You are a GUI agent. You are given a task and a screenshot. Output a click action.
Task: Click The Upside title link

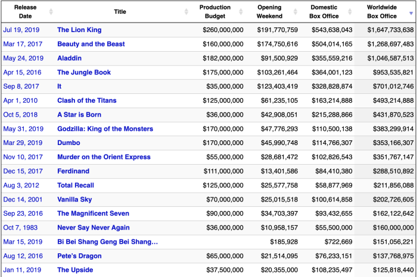pyautogui.click(x=75, y=270)
